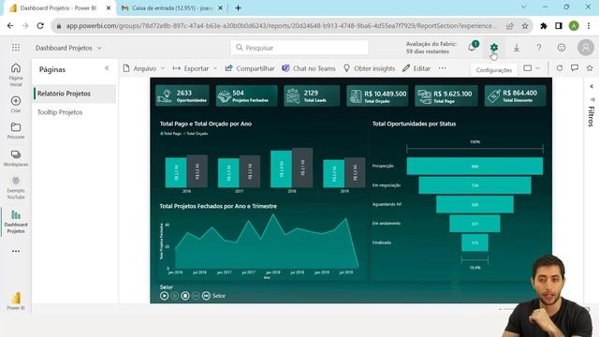Open more toolbar options after Editar
599x337 pixels.
tap(443, 68)
